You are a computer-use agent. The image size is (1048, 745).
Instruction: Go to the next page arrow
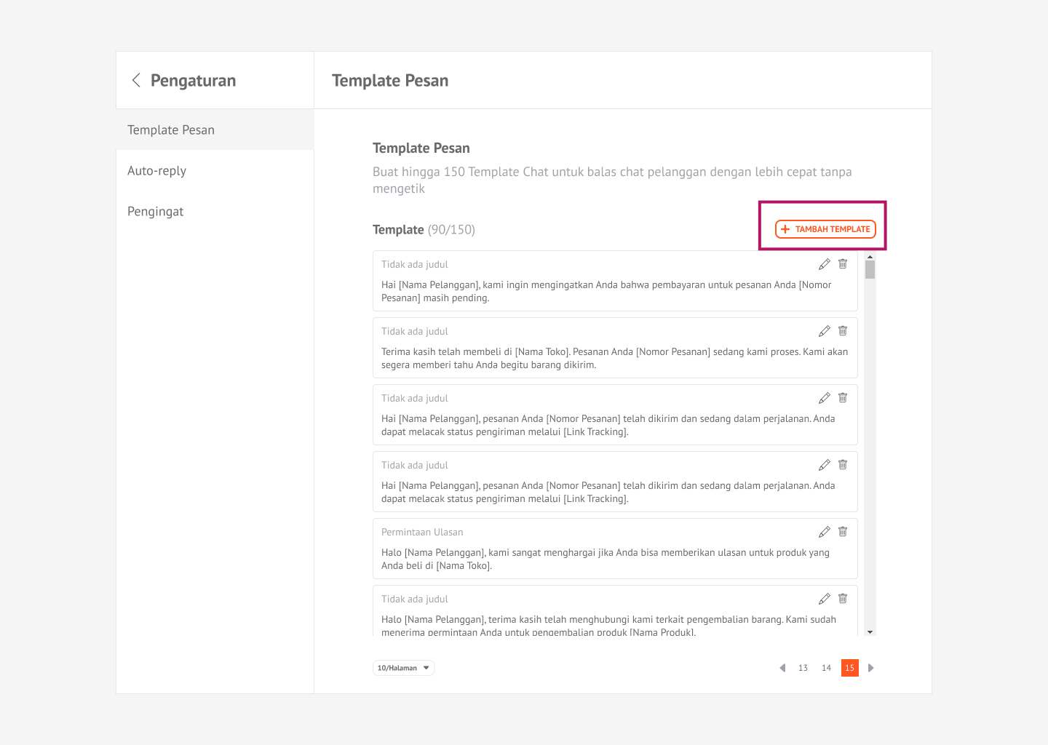point(870,668)
